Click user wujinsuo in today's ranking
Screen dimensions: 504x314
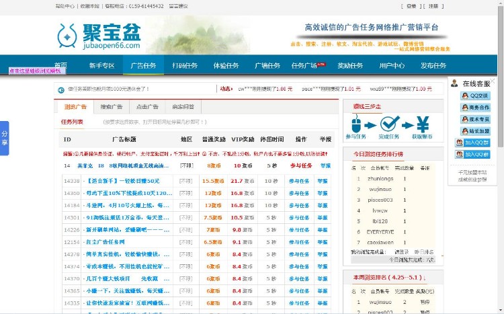pos(380,189)
